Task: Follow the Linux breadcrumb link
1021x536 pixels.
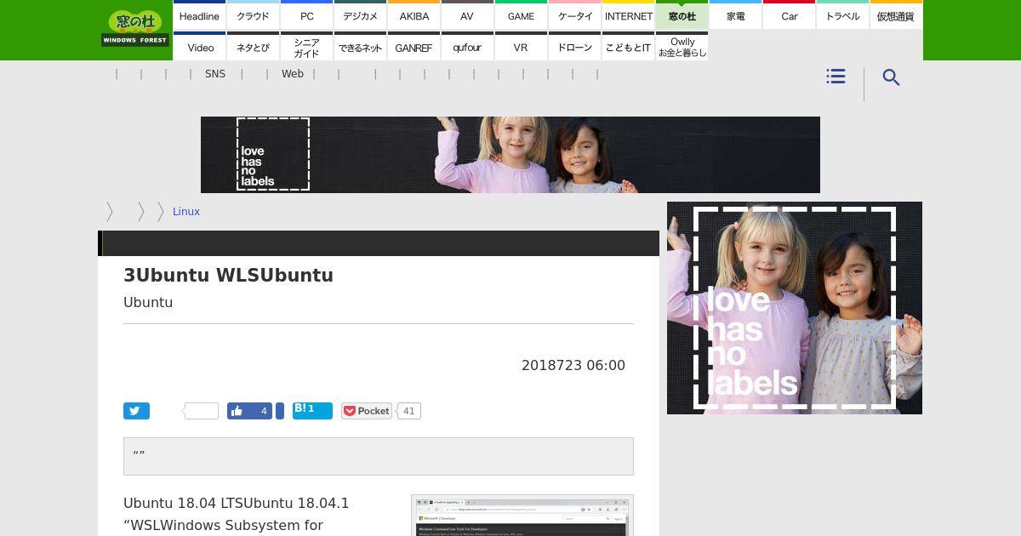Action: coord(186,212)
